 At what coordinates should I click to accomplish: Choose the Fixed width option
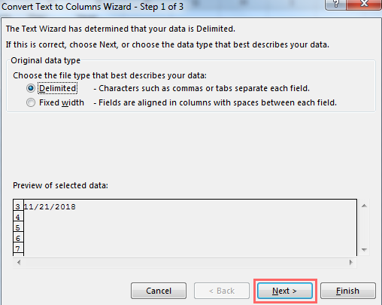click(x=31, y=102)
